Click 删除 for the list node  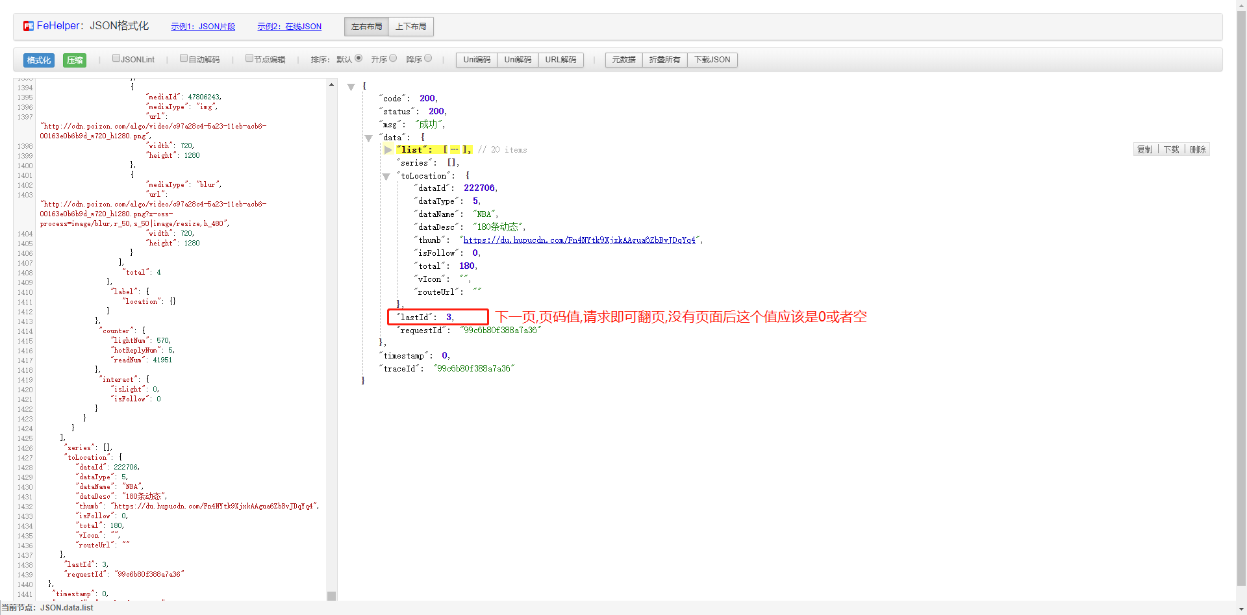(1198, 149)
